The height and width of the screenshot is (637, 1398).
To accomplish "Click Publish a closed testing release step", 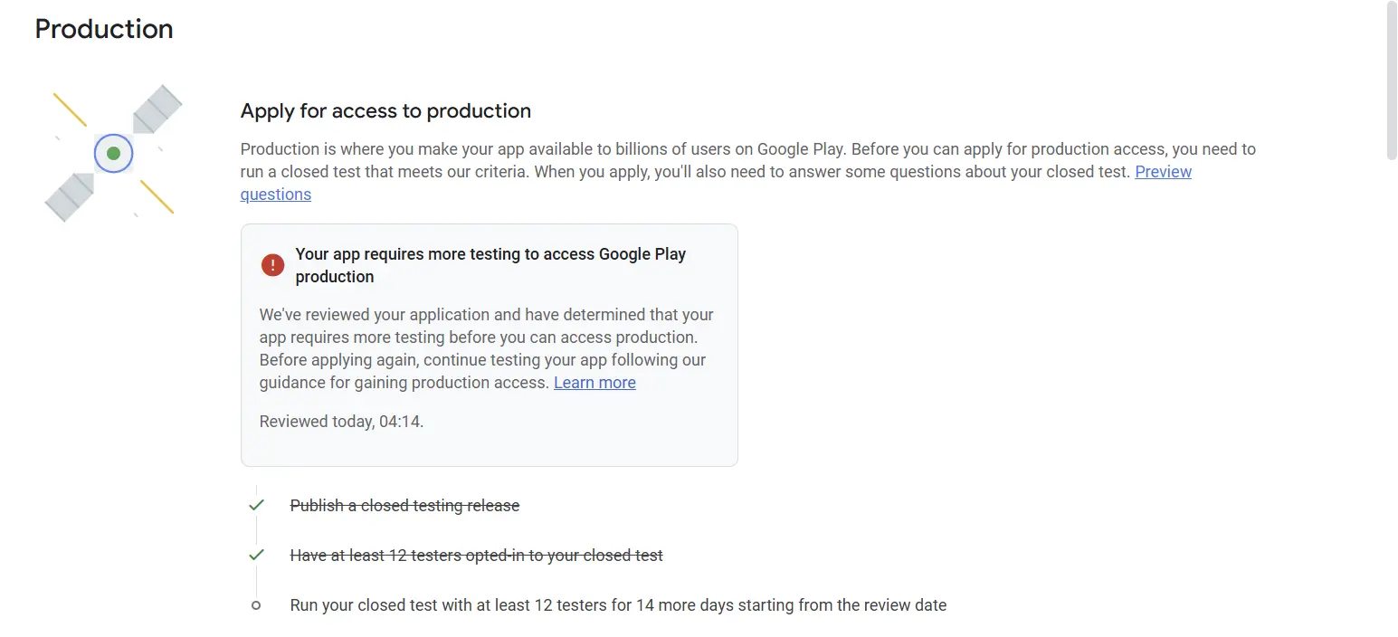I will [x=404, y=506].
